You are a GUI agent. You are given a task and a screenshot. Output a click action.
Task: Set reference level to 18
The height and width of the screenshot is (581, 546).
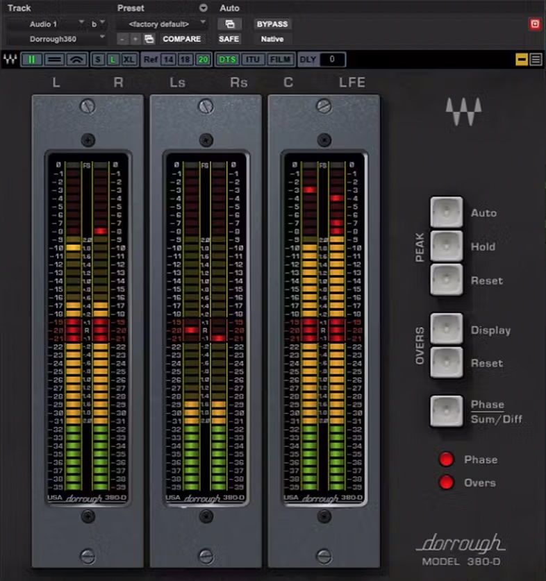185,60
